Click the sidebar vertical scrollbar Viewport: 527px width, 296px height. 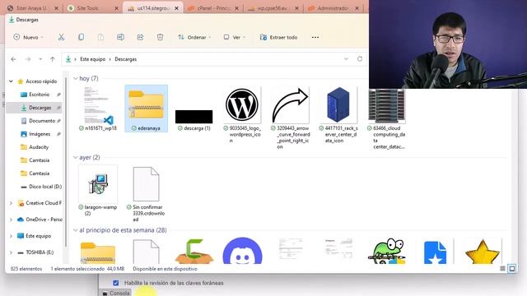[66, 161]
